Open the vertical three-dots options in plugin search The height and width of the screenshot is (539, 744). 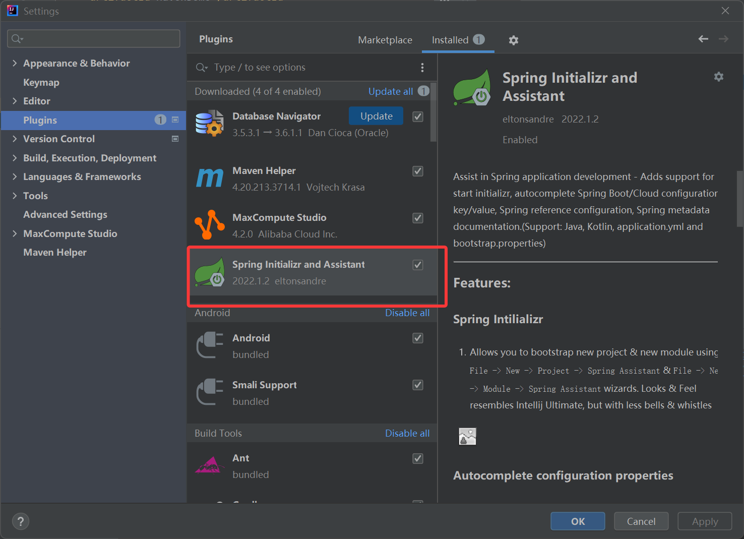coord(422,68)
